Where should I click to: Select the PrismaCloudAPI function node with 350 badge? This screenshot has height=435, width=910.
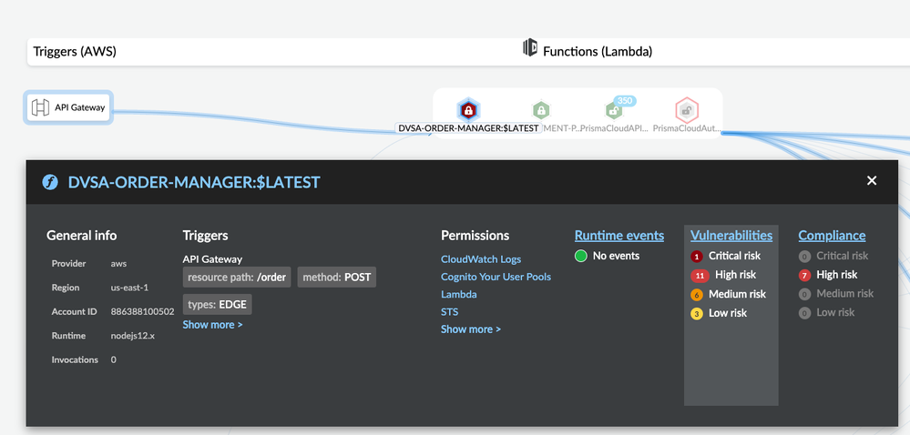tap(615, 111)
